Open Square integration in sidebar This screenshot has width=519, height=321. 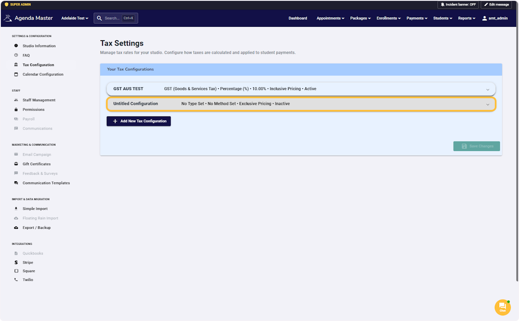[x=29, y=271]
